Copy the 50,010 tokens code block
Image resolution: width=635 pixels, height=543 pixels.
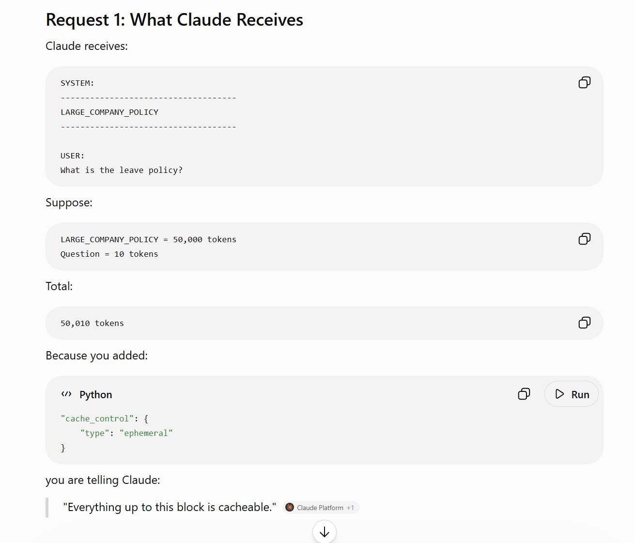click(x=584, y=323)
